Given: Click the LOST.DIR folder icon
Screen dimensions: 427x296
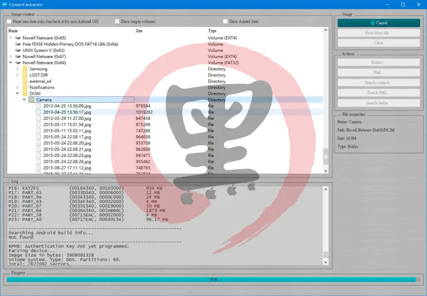Looking at the screenshot, I should coord(25,75).
